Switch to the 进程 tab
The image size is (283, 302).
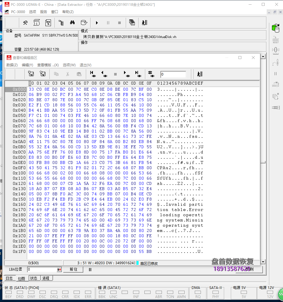[x=46, y=278]
